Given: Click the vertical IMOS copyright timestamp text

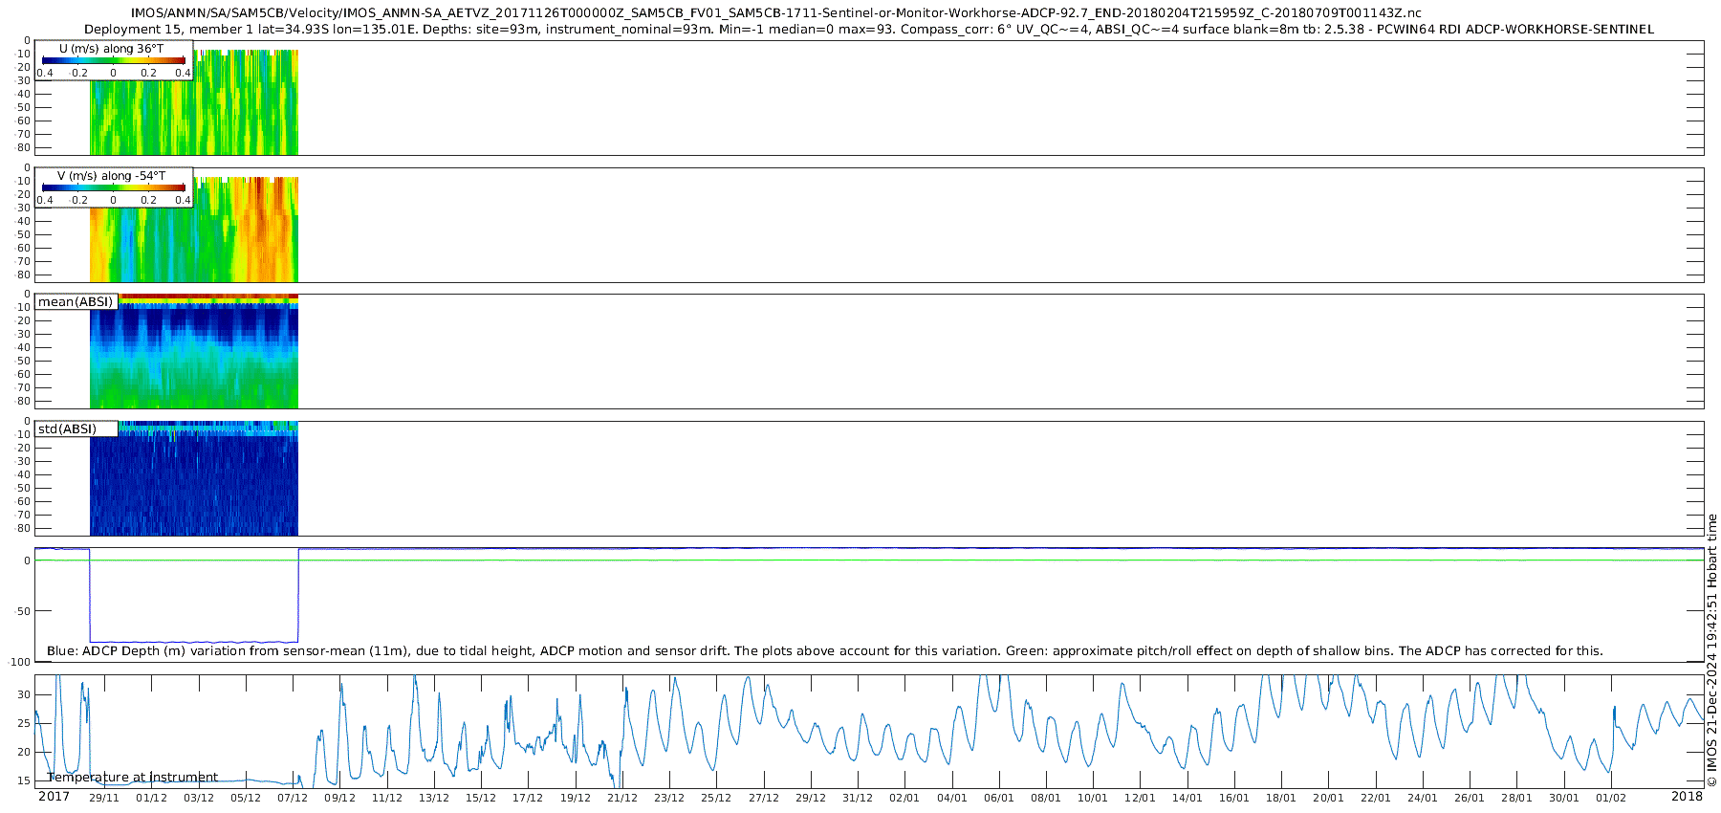Looking at the screenshot, I should tap(1711, 650).
